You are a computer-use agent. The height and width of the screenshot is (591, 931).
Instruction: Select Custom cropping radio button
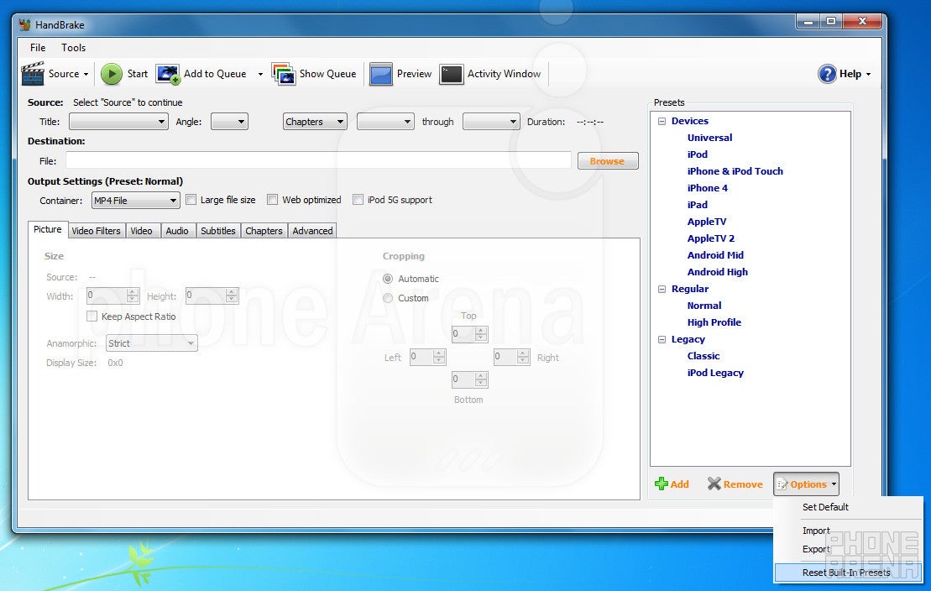[388, 297]
